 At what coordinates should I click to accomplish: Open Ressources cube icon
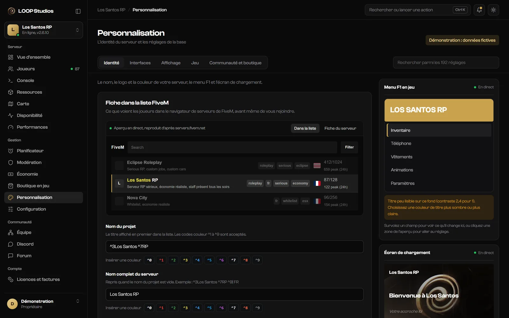[x=10, y=92]
